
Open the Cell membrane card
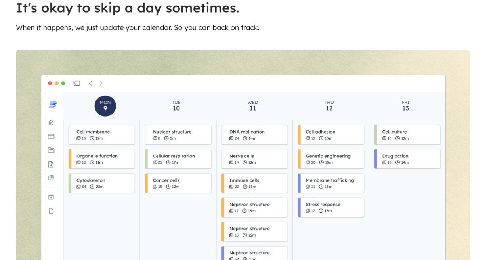(102, 135)
